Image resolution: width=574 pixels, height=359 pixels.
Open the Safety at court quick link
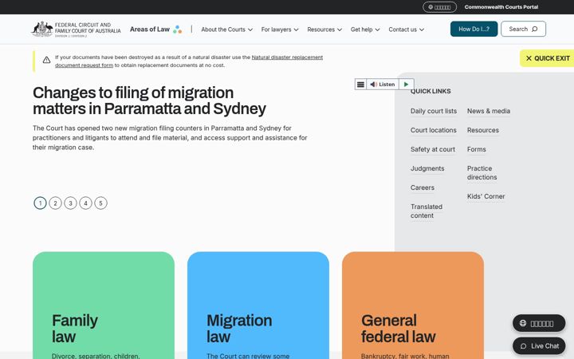[x=433, y=149]
